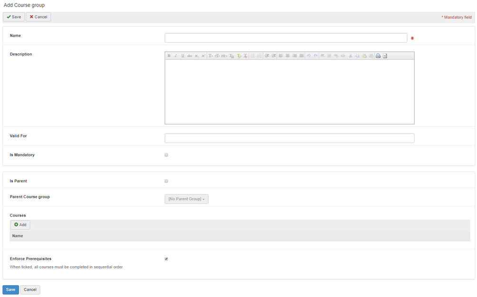Click the cut scissors icon

pos(350,56)
